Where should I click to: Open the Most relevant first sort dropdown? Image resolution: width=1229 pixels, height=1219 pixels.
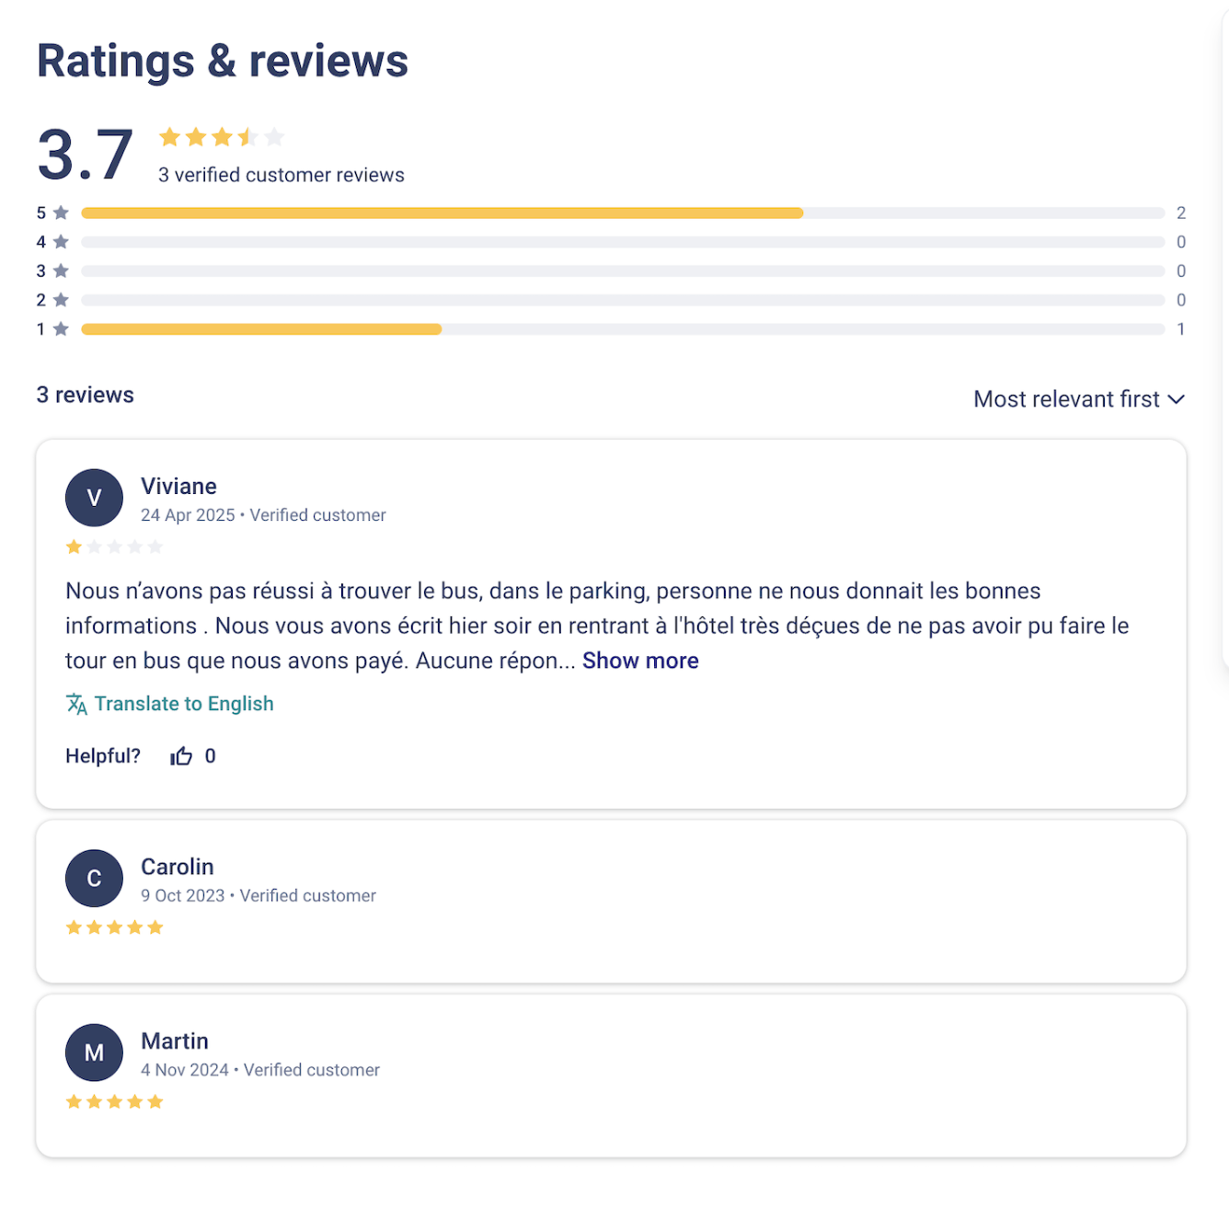tap(1067, 399)
